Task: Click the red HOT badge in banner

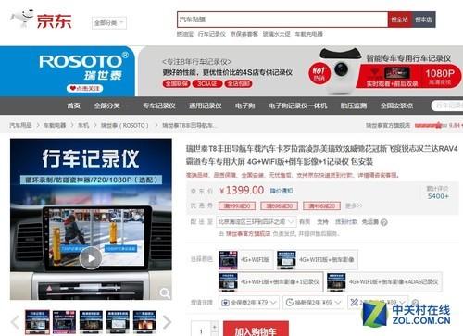Action: (319, 74)
